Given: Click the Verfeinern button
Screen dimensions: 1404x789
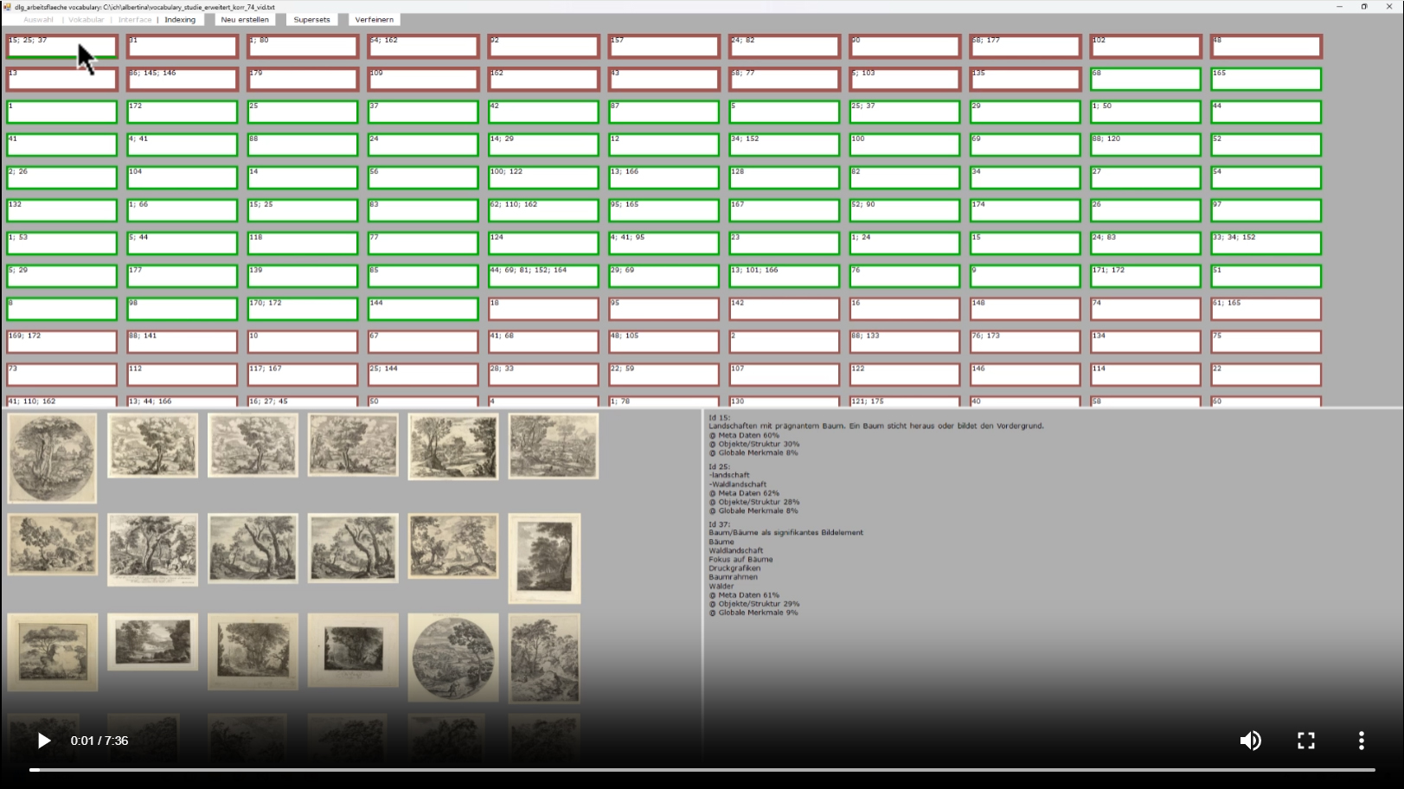Looking at the screenshot, I should click(374, 20).
